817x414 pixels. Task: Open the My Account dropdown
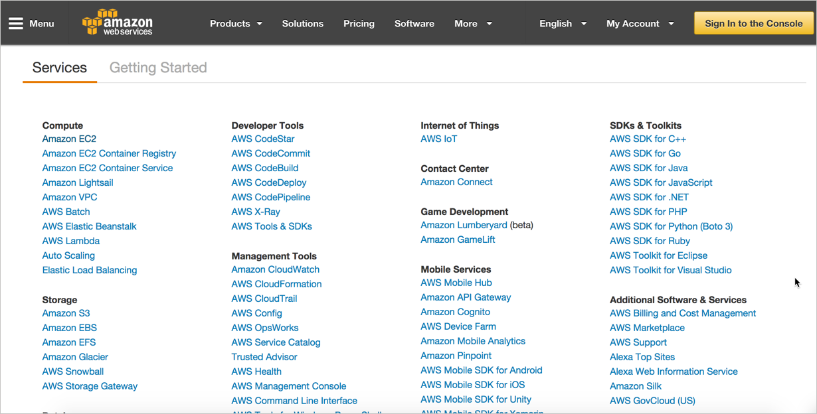pyautogui.click(x=640, y=23)
